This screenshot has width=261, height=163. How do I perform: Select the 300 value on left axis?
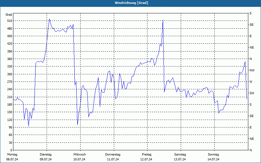click(x=10, y=74)
